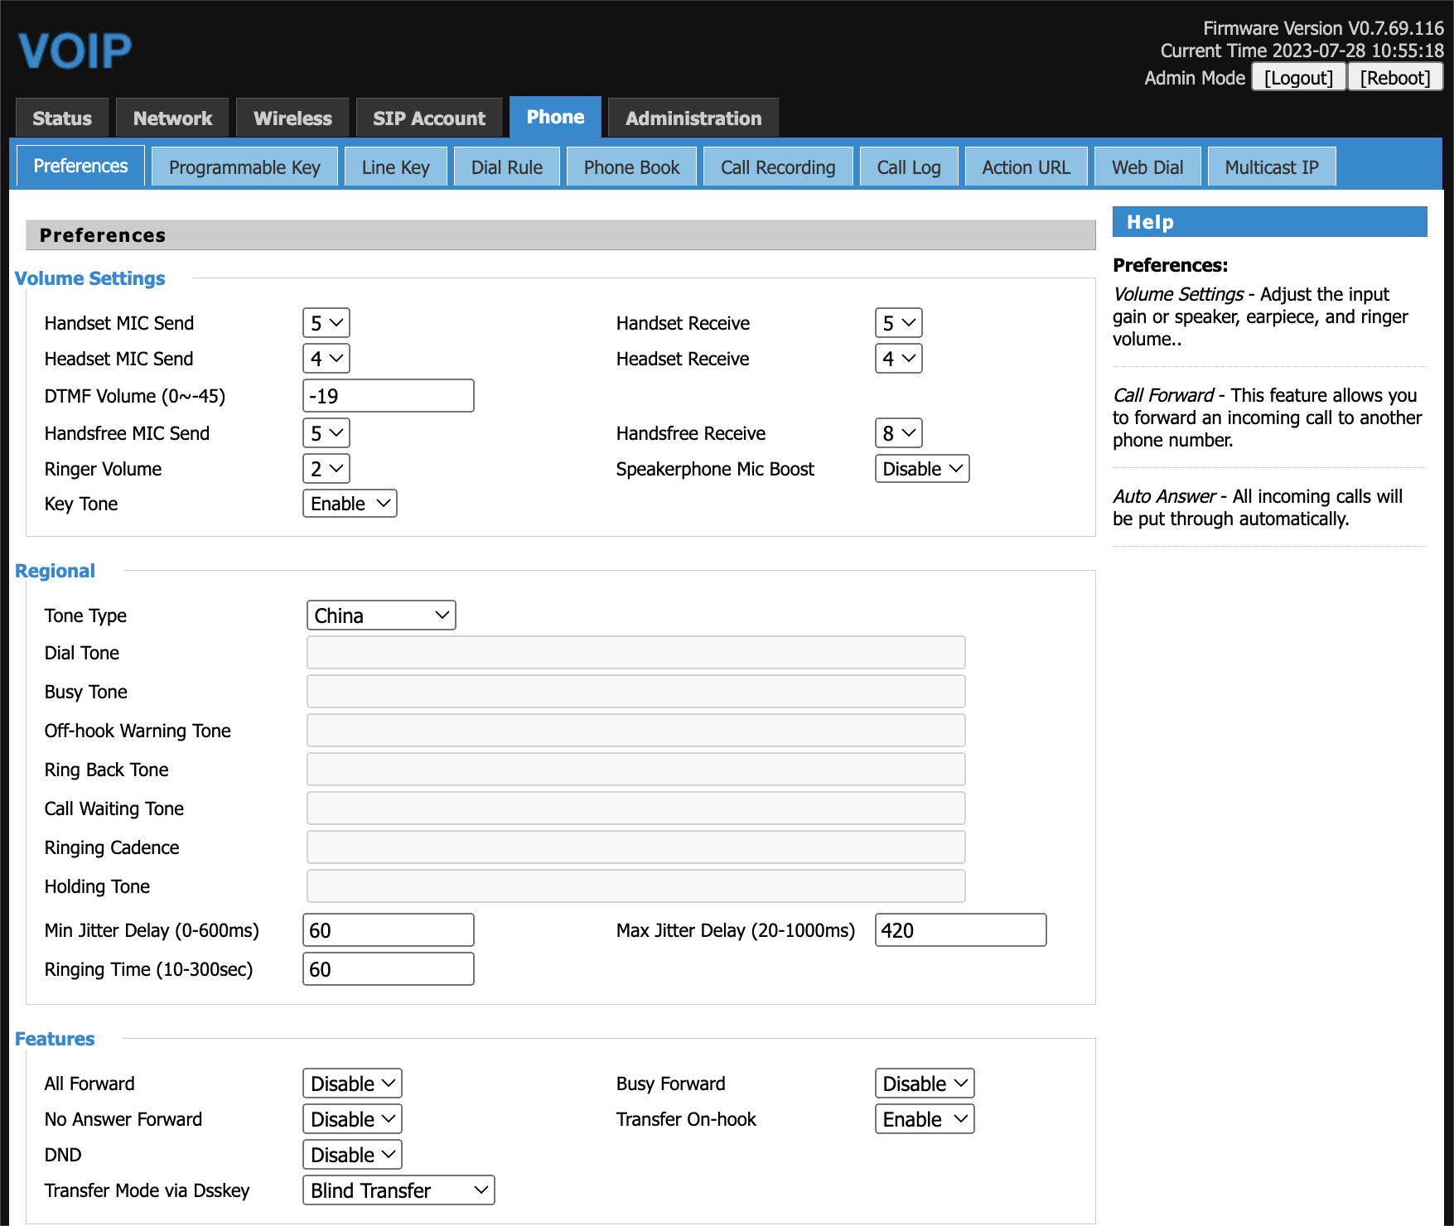Screen dimensions: 1454x1226
Task: Open the Key Tone enable dropdown
Action: (x=349, y=504)
